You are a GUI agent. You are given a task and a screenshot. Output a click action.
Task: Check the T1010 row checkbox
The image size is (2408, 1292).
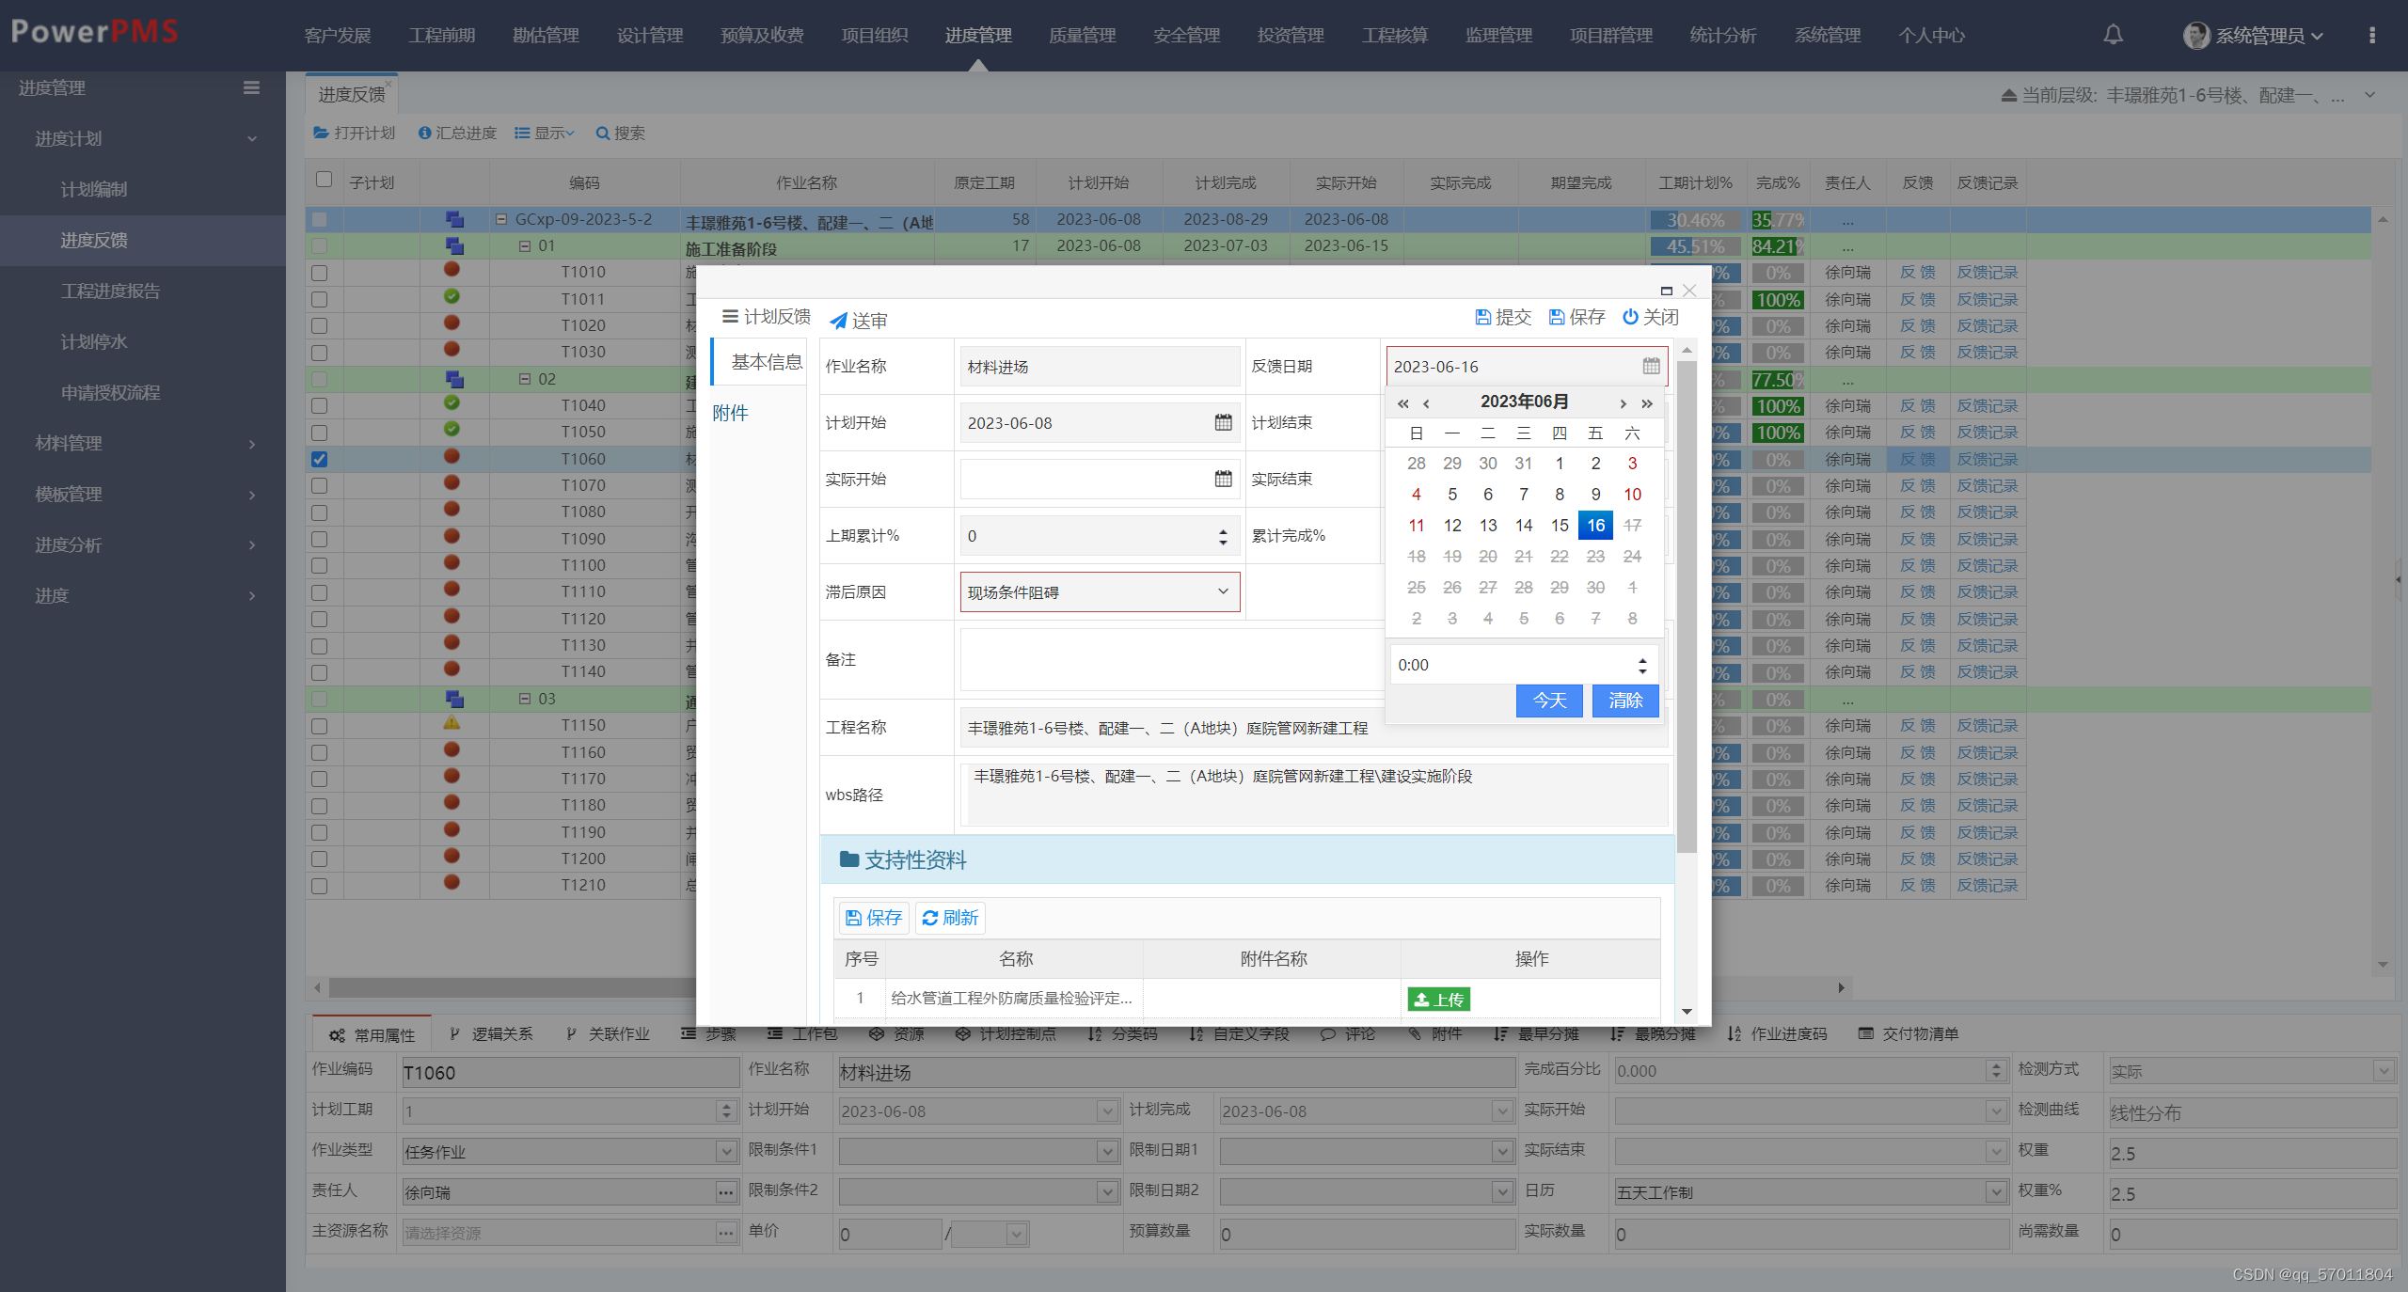[320, 273]
